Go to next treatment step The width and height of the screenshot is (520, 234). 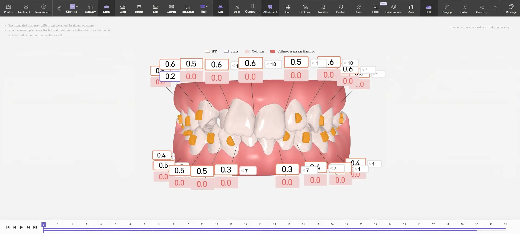click(28, 227)
